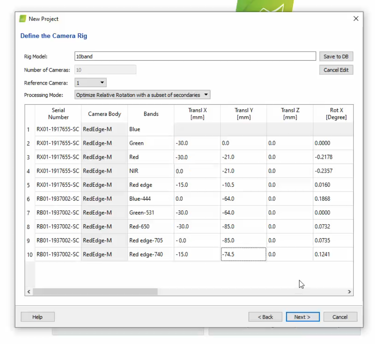The width and height of the screenshot is (375, 344).
Task: Click the horizontal scrollbar thumb
Action: (95, 292)
